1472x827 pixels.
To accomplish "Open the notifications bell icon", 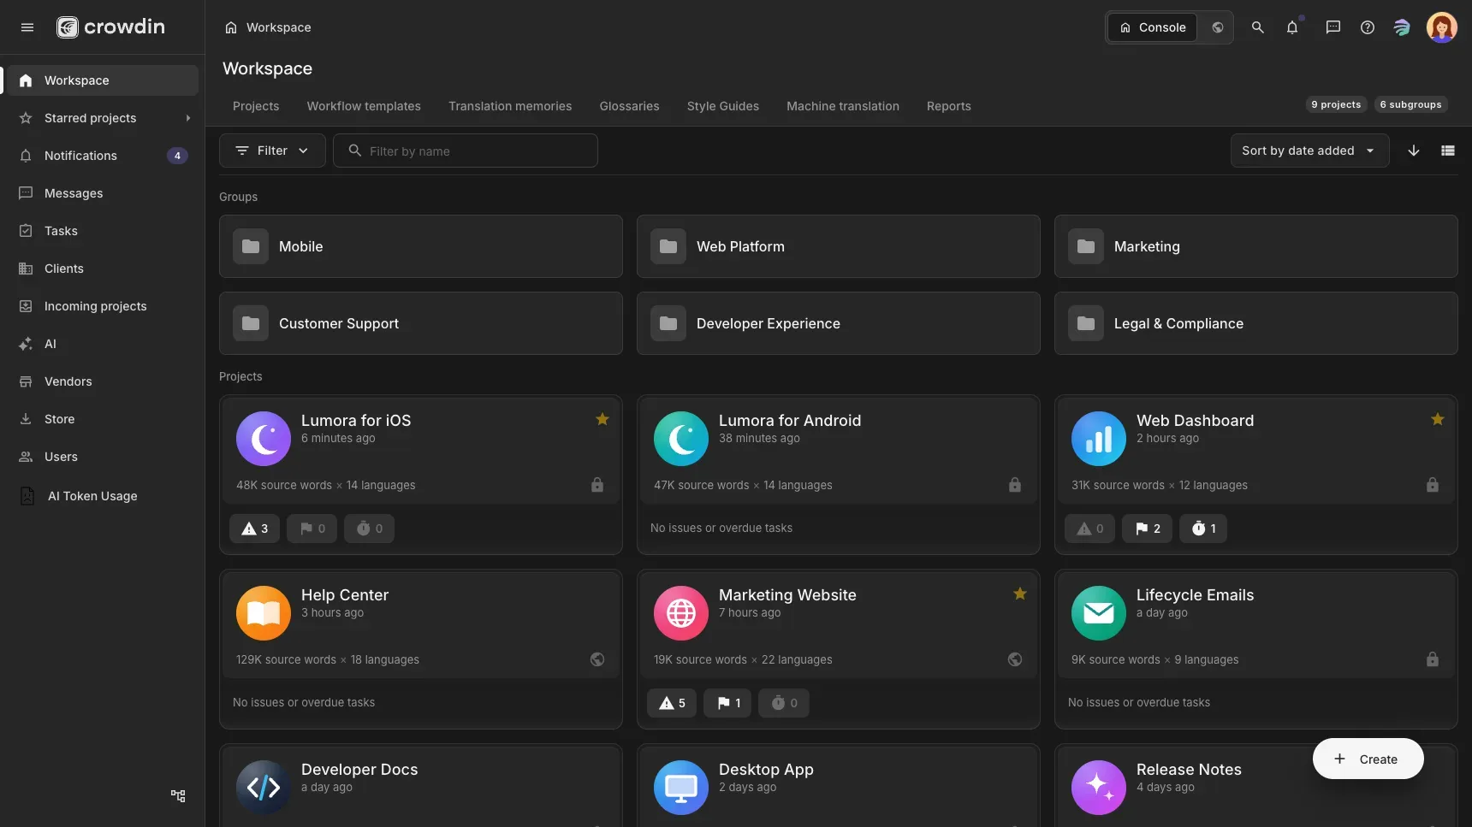I will coord(1292,27).
